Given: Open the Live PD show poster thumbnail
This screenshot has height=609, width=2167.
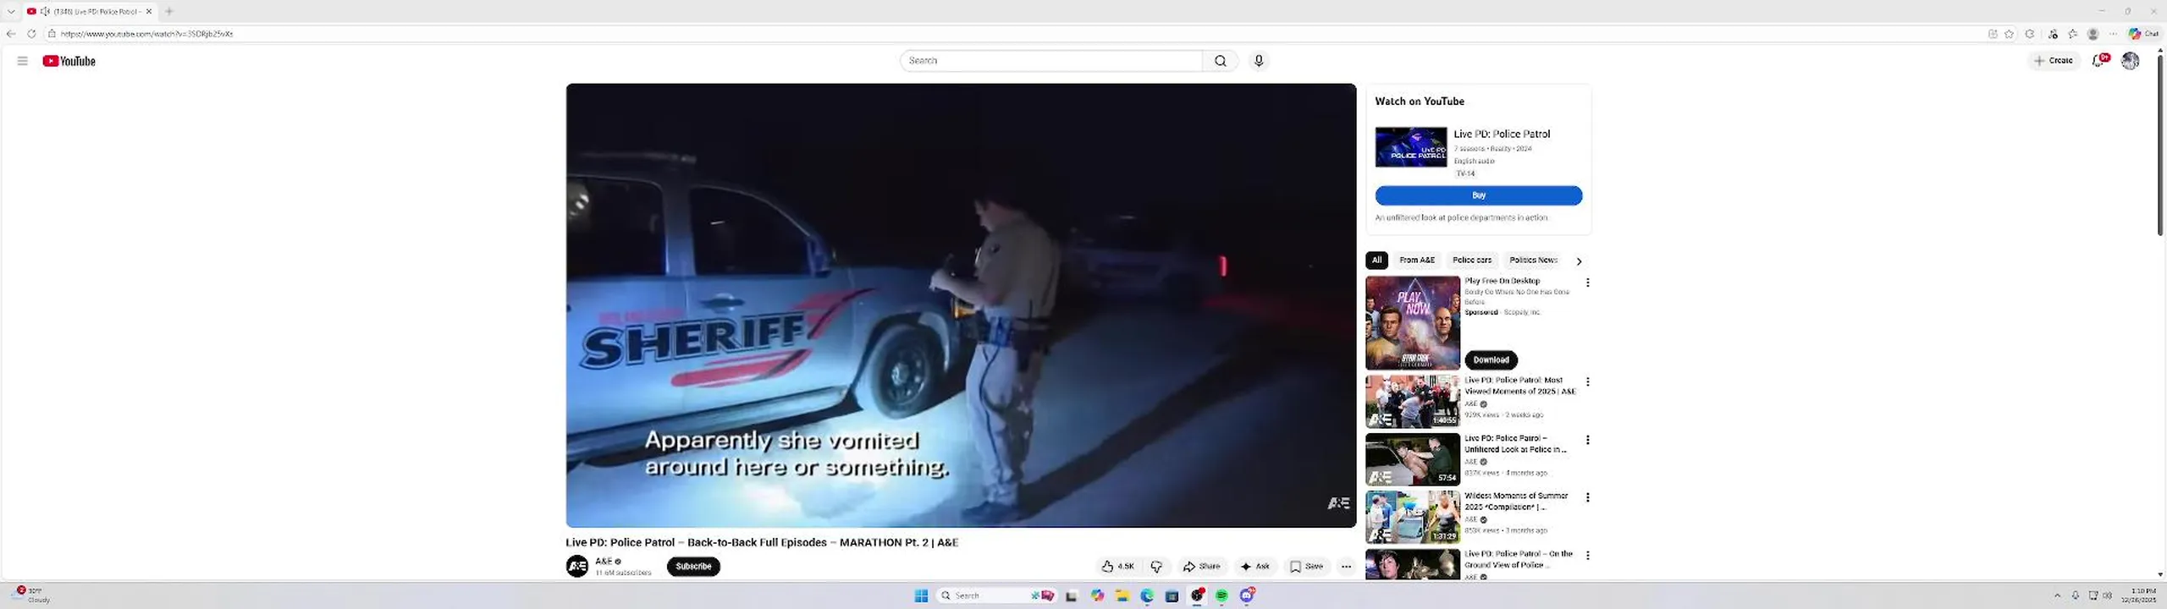Looking at the screenshot, I should click(1411, 147).
